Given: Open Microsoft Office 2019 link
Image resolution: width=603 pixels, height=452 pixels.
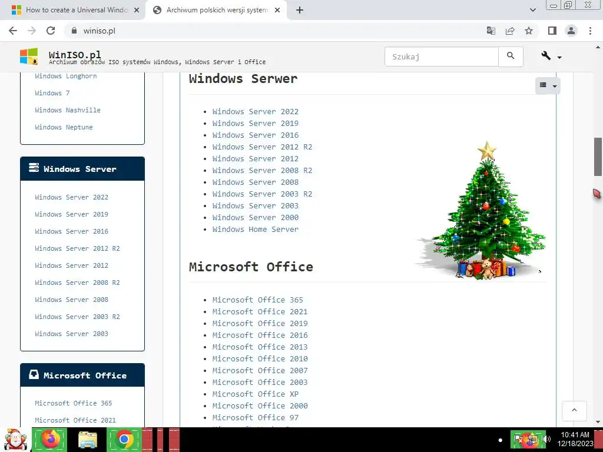Looking at the screenshot, I should pyautogui.click(x=260, y=323).
